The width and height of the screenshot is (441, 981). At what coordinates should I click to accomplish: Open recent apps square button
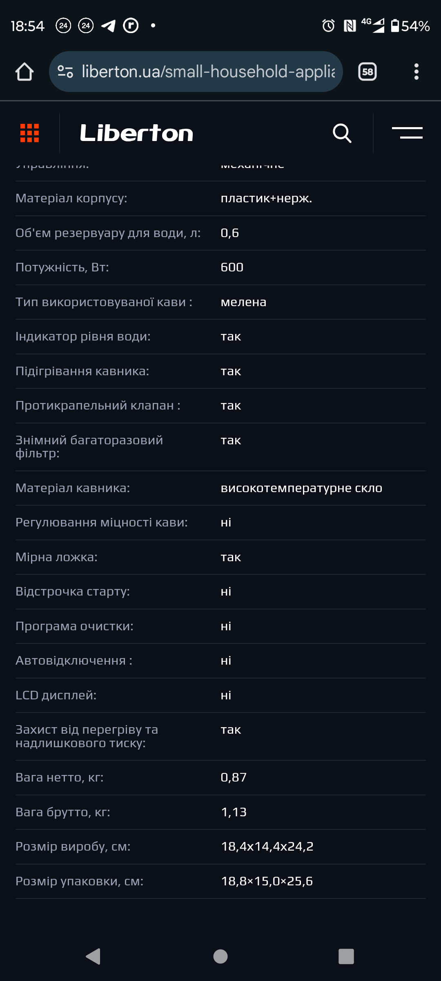346,956
